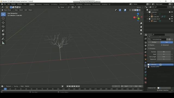Screen dimensions: 174x98
Task: Click the X axis on navigation gizmo
Action: pyautogui.click(x=134, y=17)
